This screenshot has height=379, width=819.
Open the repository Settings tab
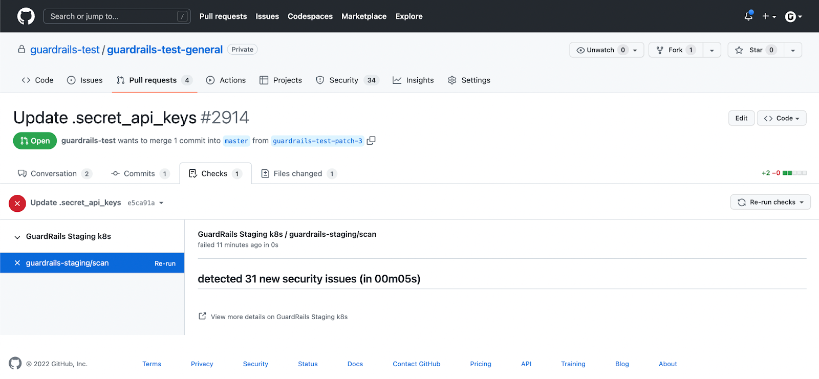[469, 80]
